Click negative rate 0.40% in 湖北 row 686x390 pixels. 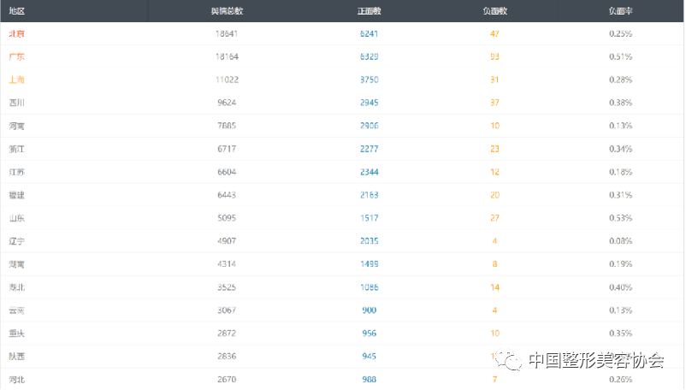620,287
